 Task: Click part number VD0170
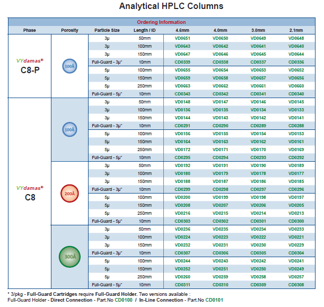[258, 150]
